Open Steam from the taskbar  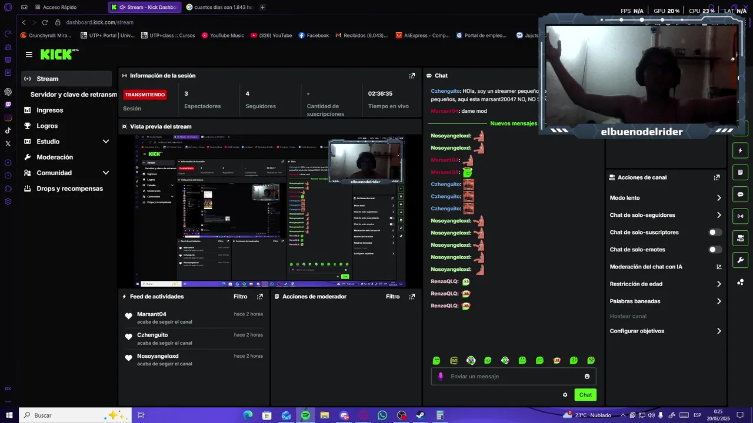421,415
